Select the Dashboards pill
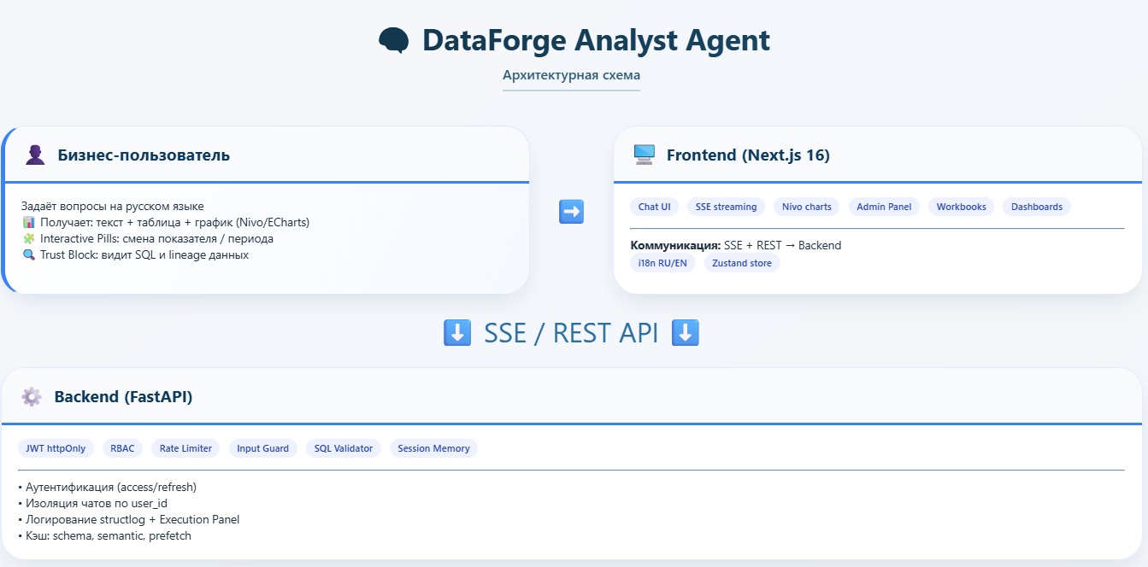 click(1037, 207)
